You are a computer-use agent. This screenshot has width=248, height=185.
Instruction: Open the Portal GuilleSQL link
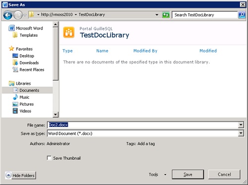(x=96, y=29)
